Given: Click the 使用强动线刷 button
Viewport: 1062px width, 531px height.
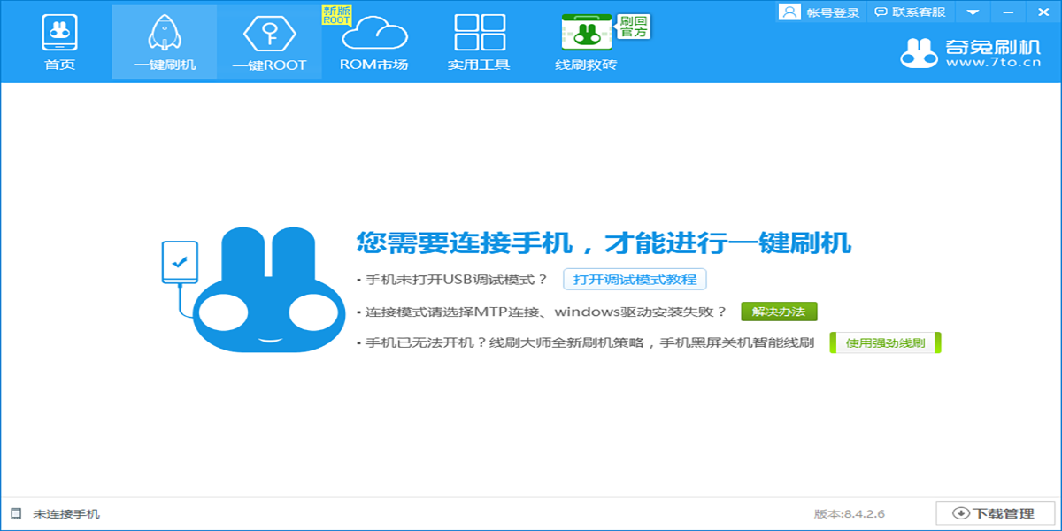Looking at the screenshot, I should click(884, 342).
